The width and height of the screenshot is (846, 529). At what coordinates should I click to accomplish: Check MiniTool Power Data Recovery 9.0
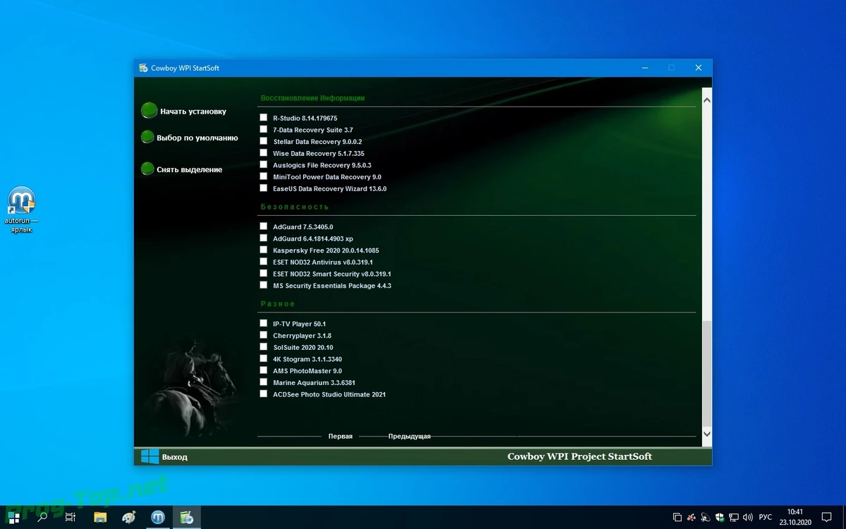(x=264, y=176)
